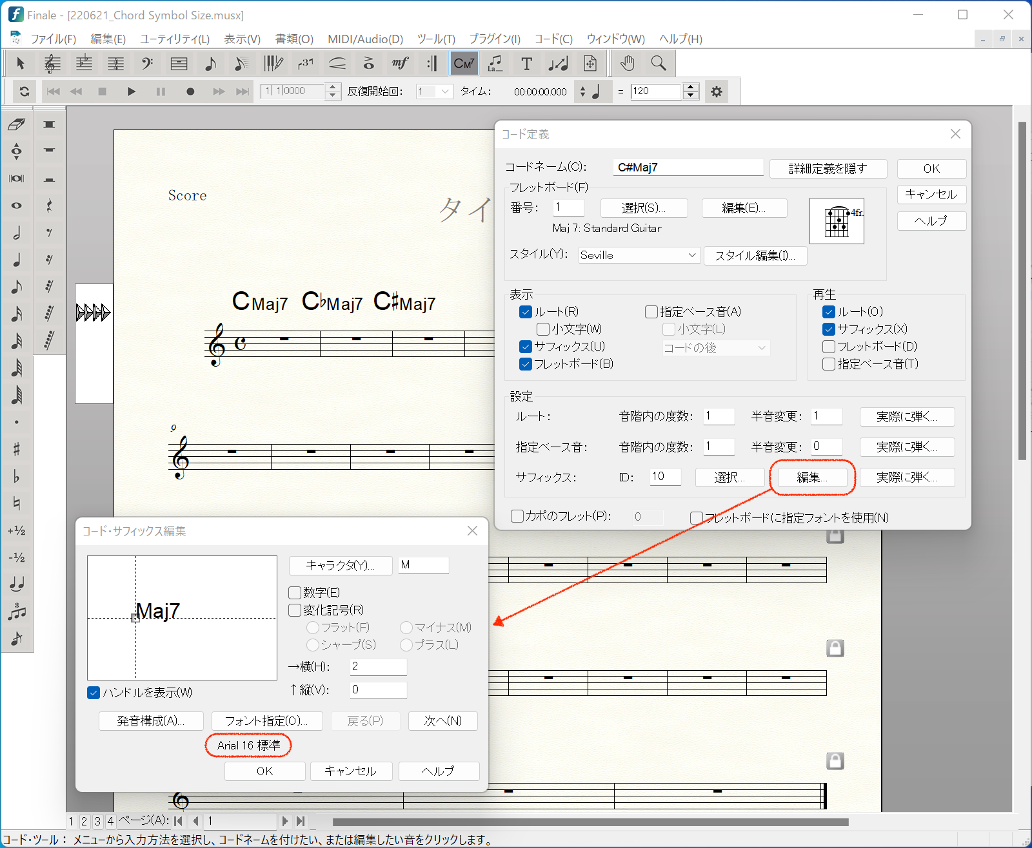Click the guitar fretboard diagram thumbnail
1032x848 pixels.
point(837,221)
